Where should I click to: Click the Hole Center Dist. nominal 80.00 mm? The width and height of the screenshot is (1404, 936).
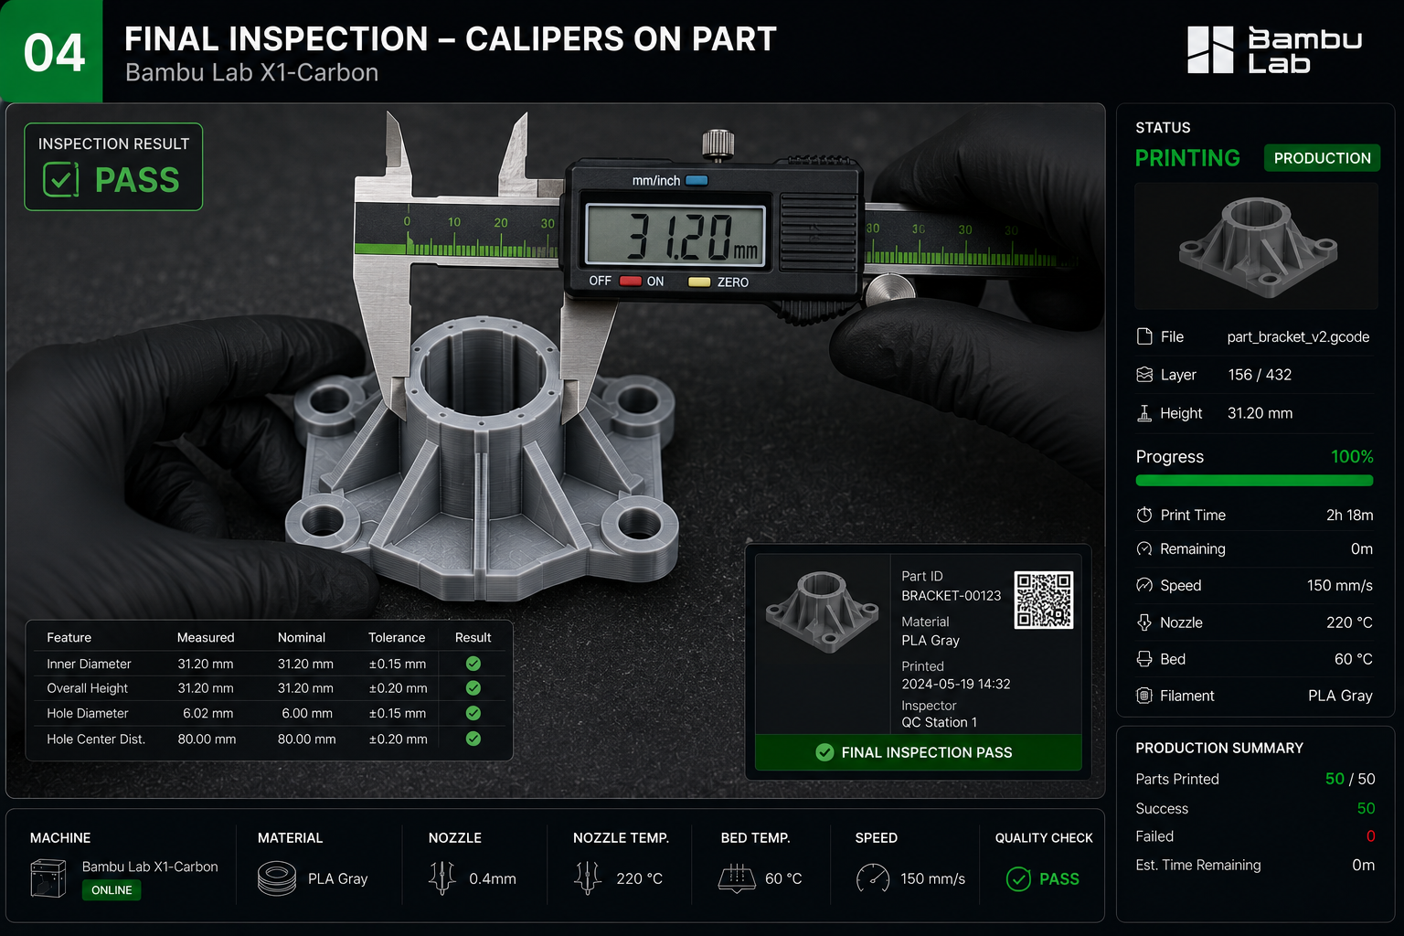click(306, 739)
